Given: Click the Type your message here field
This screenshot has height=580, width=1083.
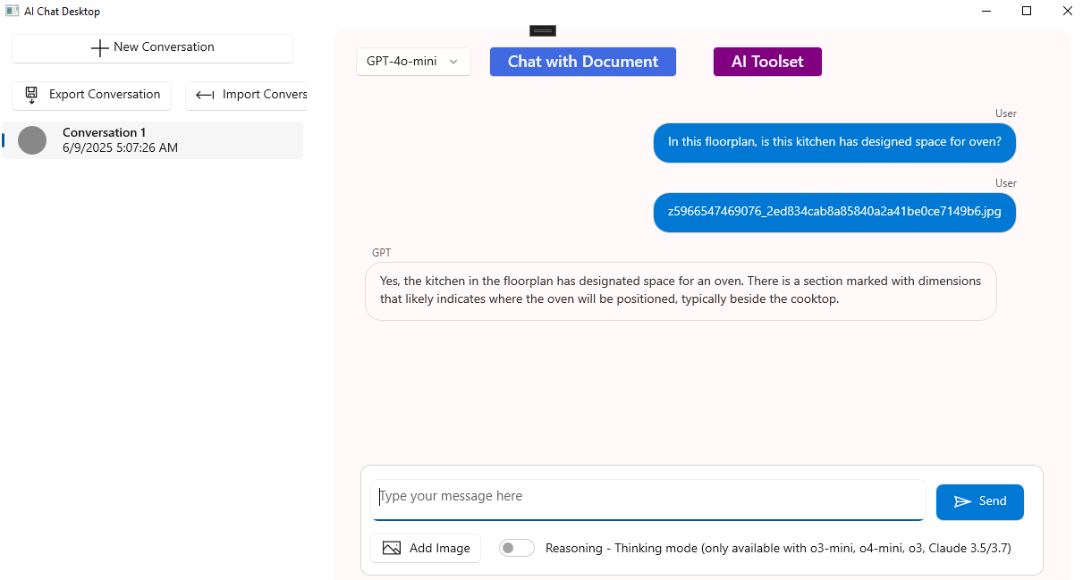Looking at the screenshot, I should pyautogui.click(x=648, y=500).
